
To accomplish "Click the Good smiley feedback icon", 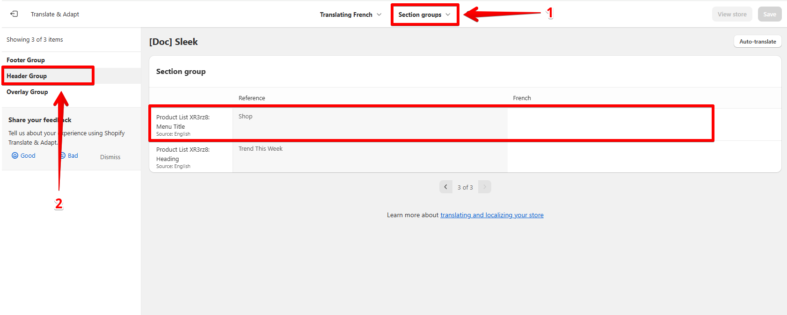I will click(x=15, y=156).
